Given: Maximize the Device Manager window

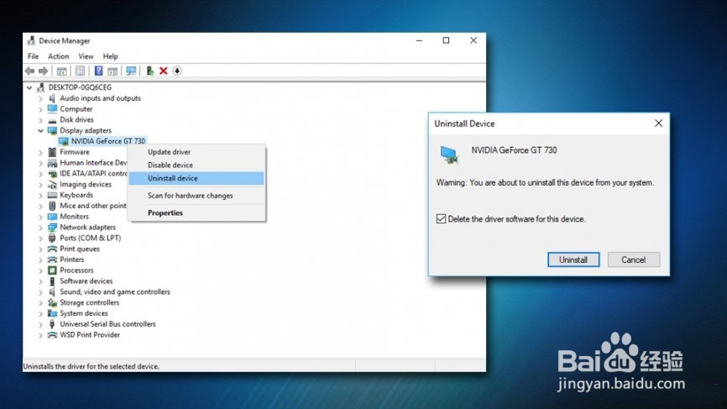Looking at the screenshot, I should tap(446, 40).
